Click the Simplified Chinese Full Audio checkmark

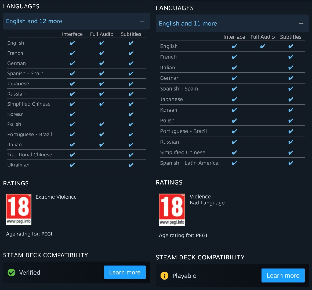102,104
